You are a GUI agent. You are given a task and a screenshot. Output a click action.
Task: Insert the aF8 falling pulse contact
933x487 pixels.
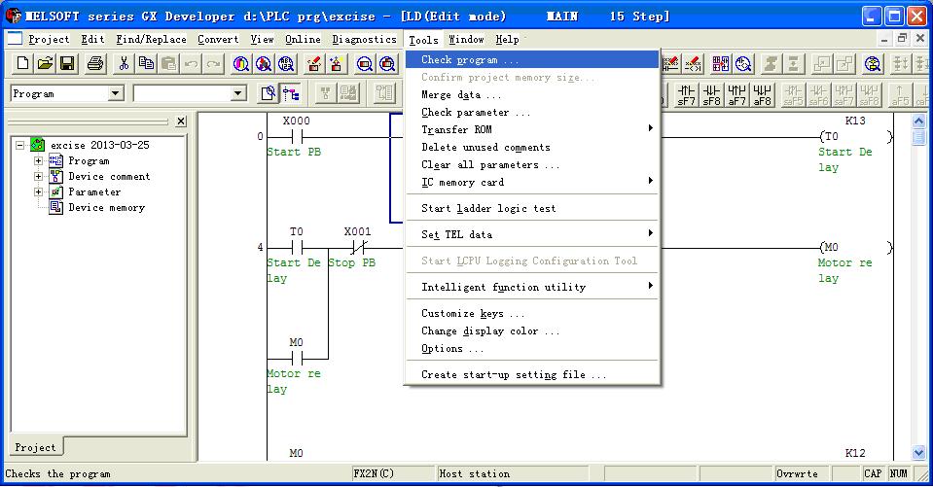(762, 94)
